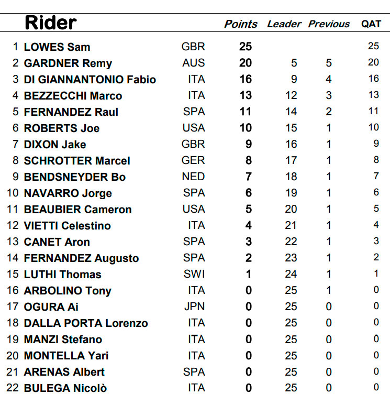
Task: Click the Leader column header
Action: coord(284,24)
